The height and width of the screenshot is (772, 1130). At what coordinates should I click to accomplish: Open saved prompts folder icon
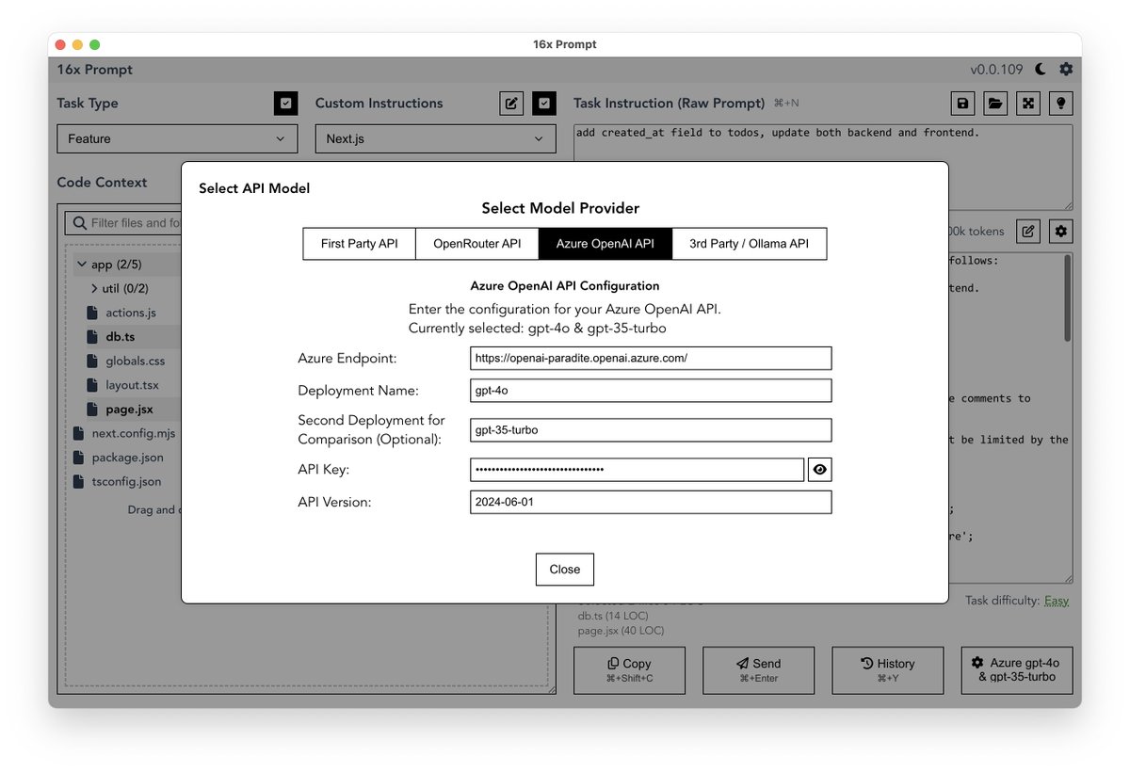pyautogui.click(x=995, y=104)
